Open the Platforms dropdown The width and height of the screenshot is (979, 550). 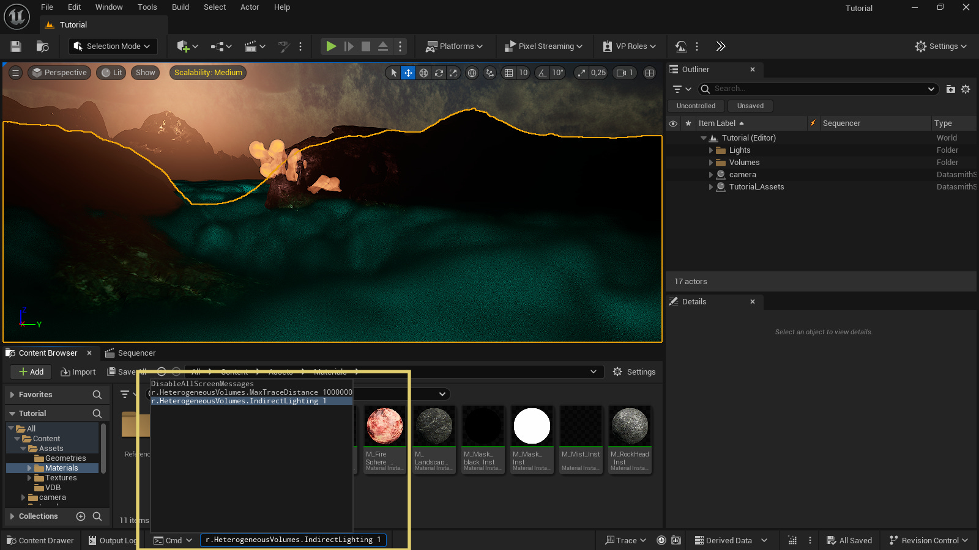tap(455, 46)
